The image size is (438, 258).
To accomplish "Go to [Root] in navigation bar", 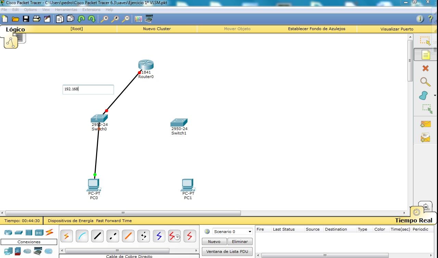I will click(x=77, y=29).
